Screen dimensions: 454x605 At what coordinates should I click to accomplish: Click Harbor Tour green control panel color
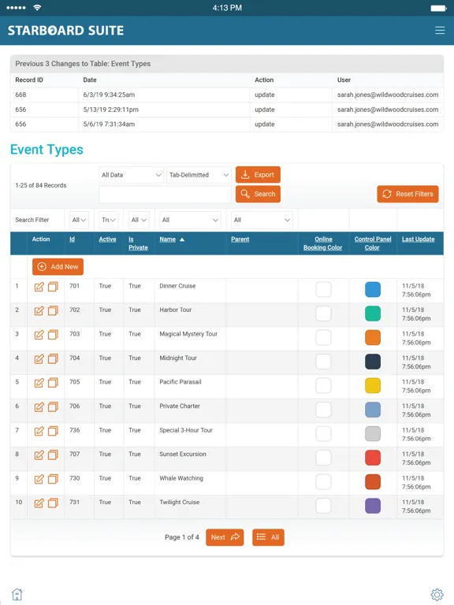(373, 314)
